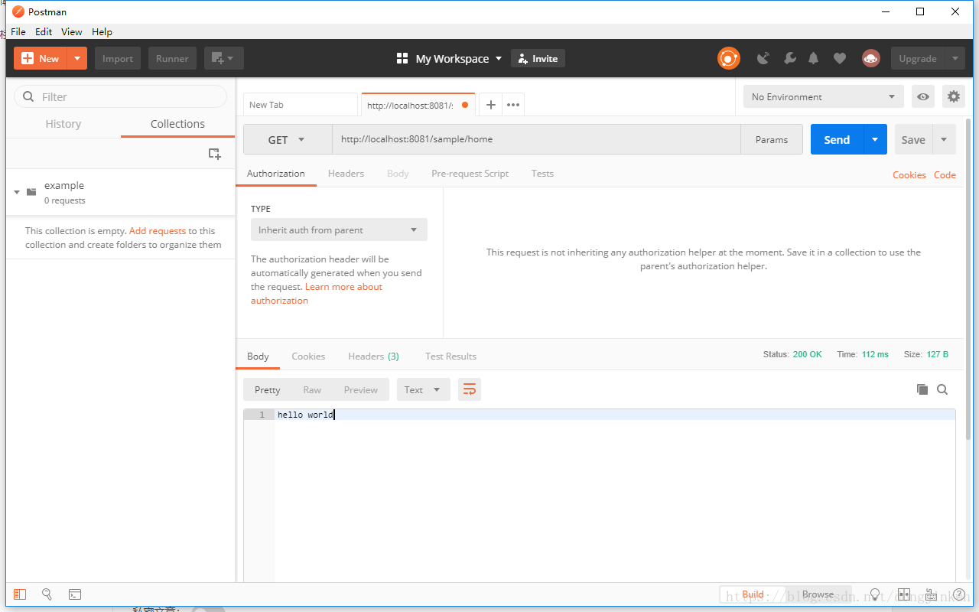
Task: Open Pre-request Script tab
Action: [470, 173]
